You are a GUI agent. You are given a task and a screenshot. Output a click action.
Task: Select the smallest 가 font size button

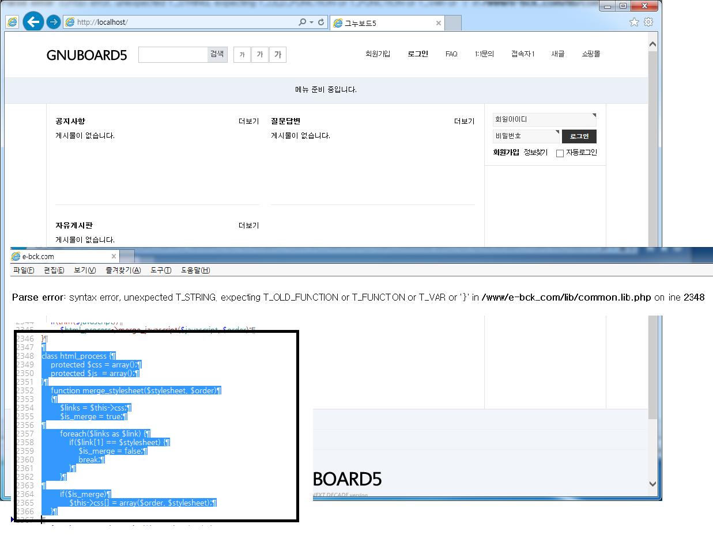point(242,55)
